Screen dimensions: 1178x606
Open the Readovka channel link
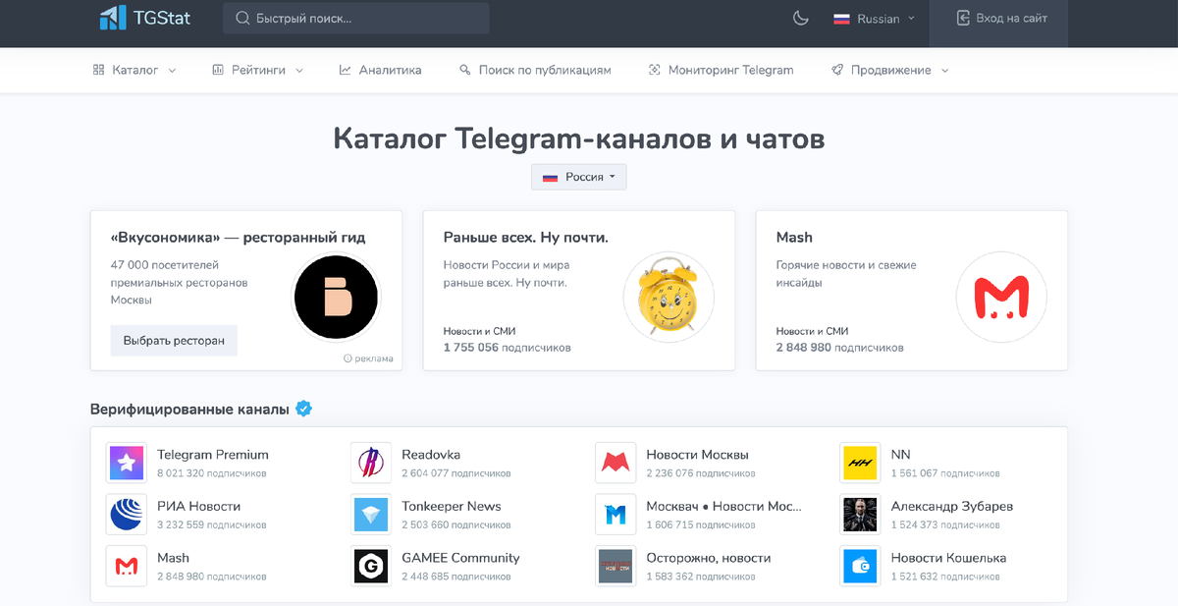[x=431, y=455]
